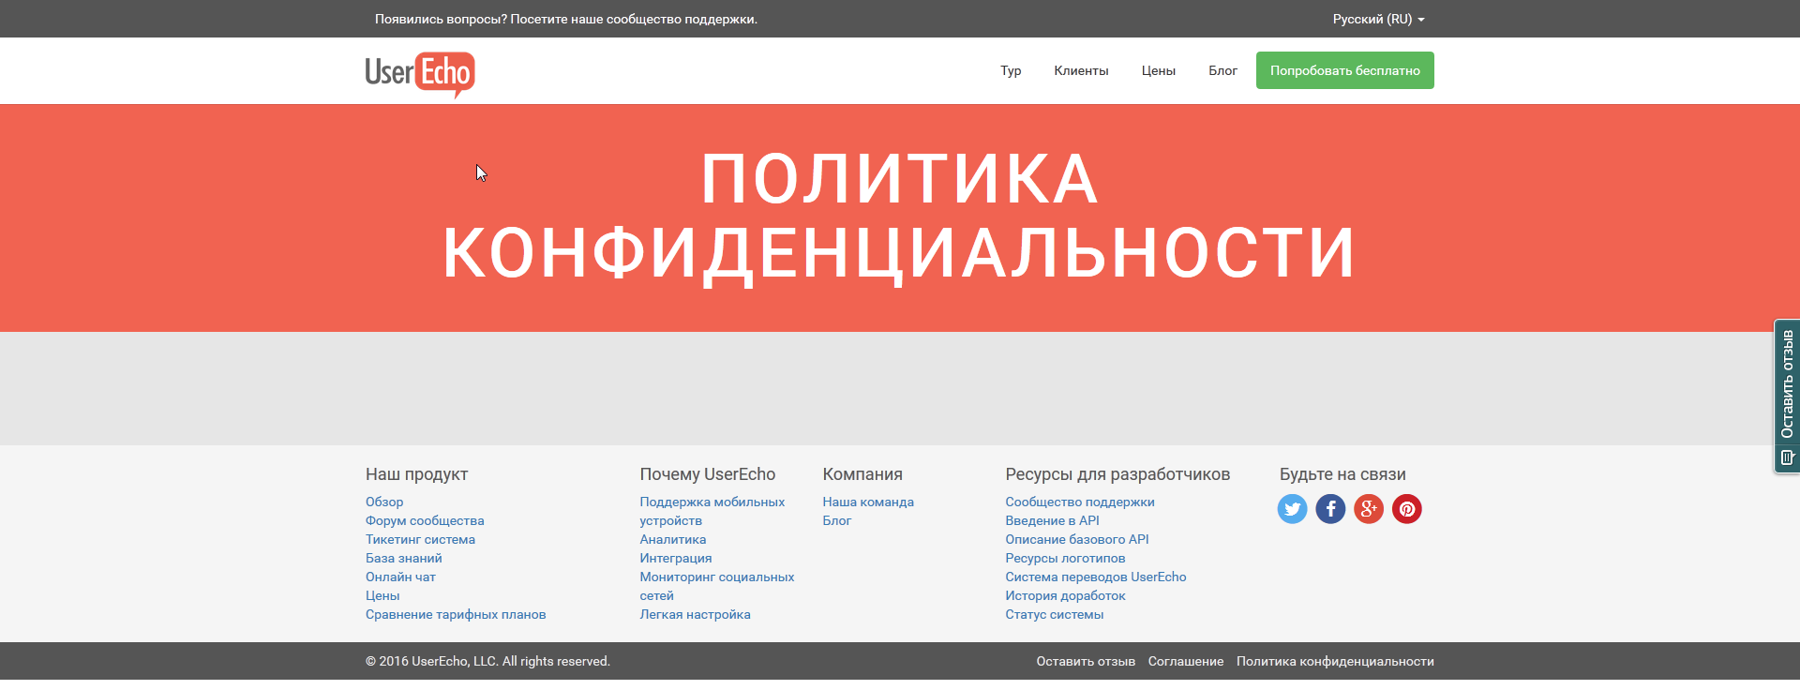The image size is (1800, 690).
Task: Expand the 'Русский (RU)' language dropdown
Action: (x=1378, y=19)
